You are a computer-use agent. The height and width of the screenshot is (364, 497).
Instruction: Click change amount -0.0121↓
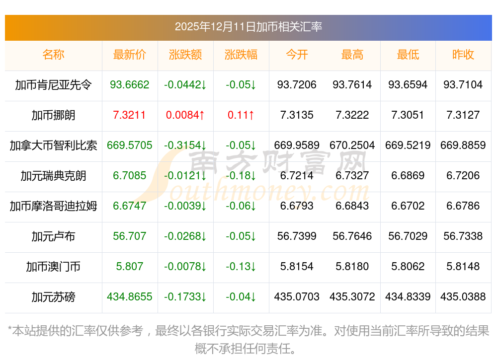coord(185,175)
